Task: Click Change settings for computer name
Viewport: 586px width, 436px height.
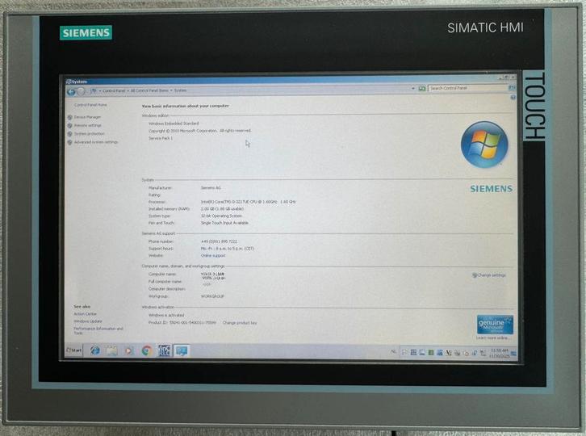Action: pos(492,275)
